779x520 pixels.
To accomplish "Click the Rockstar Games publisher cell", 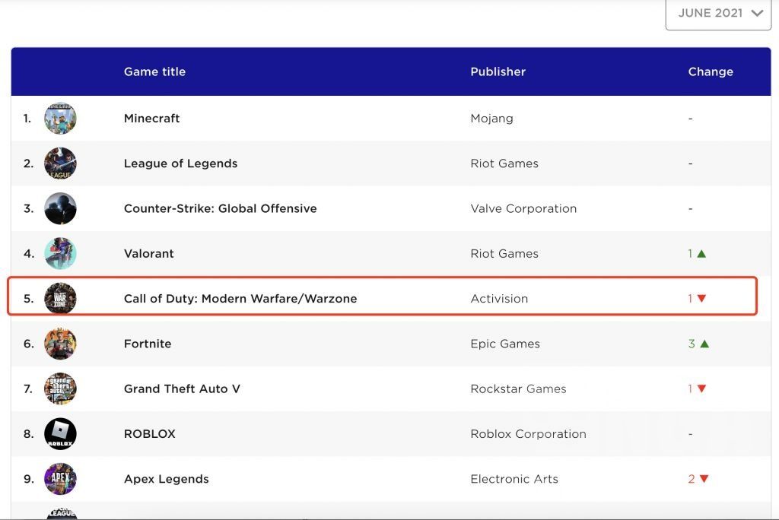I will pos(518,389).
